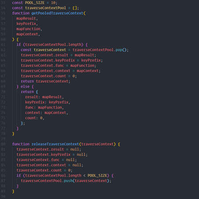Click traverseContextPool declaration on line 54
The width and height of the screenshot is (199, 199).
coord(45,8)
